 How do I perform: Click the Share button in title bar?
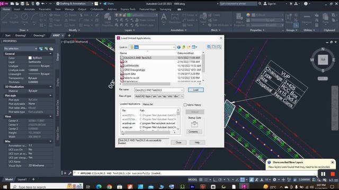click(x=109, y=4)
